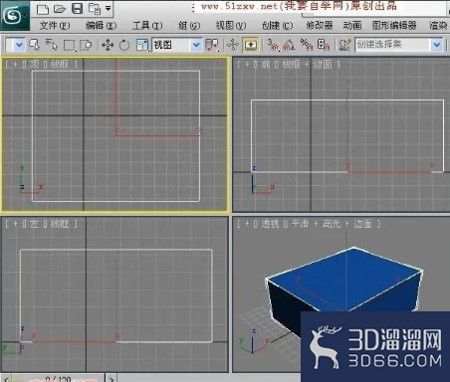This screenshot has height=382, width=450.
Task: Click the Open File folder icon
Action: 60,9
